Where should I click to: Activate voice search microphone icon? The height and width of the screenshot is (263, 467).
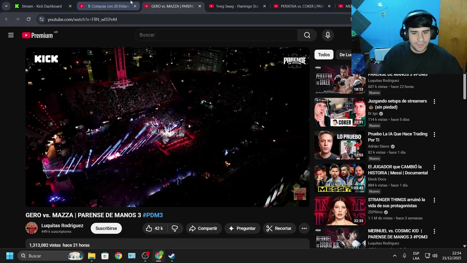pyautogui.click(x=328, y=35)
